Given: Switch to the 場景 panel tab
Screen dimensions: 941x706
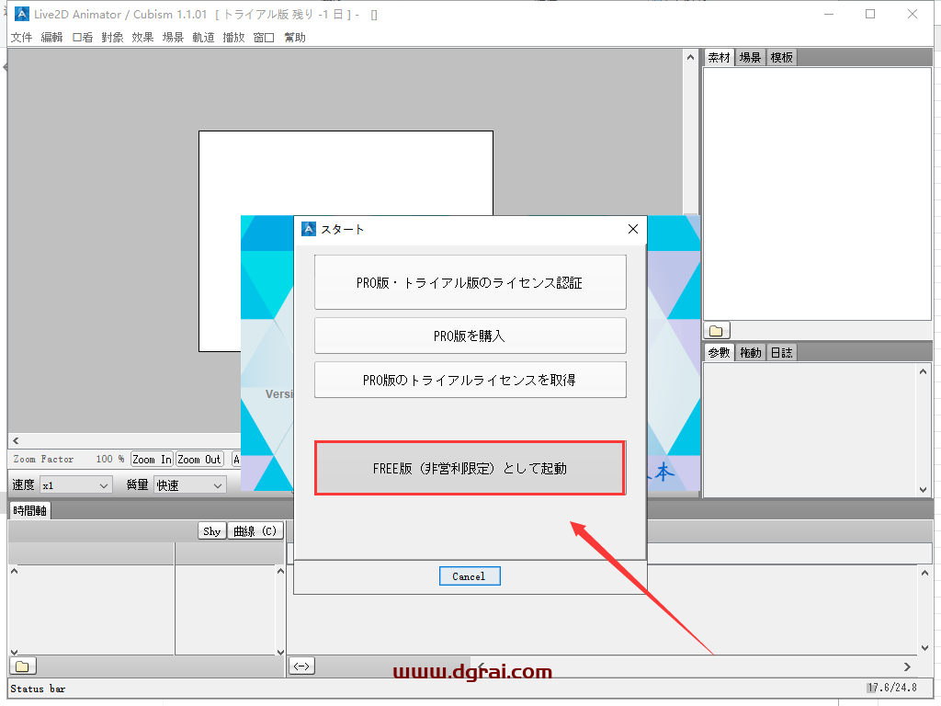Looking at the screenshot, I should point(750,58).
